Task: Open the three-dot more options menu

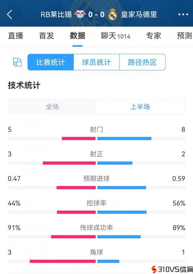Action: coord(183,14)
